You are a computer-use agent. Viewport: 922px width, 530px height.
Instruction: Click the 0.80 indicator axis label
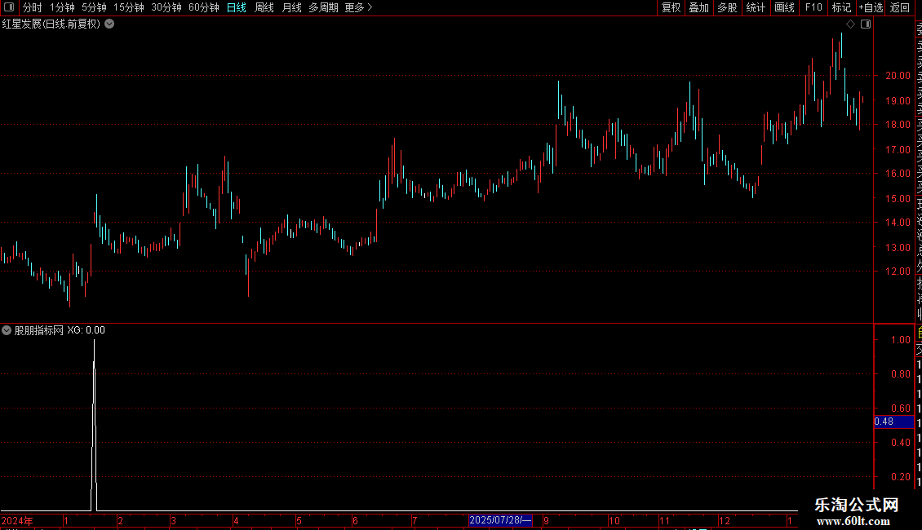[900, 373]
